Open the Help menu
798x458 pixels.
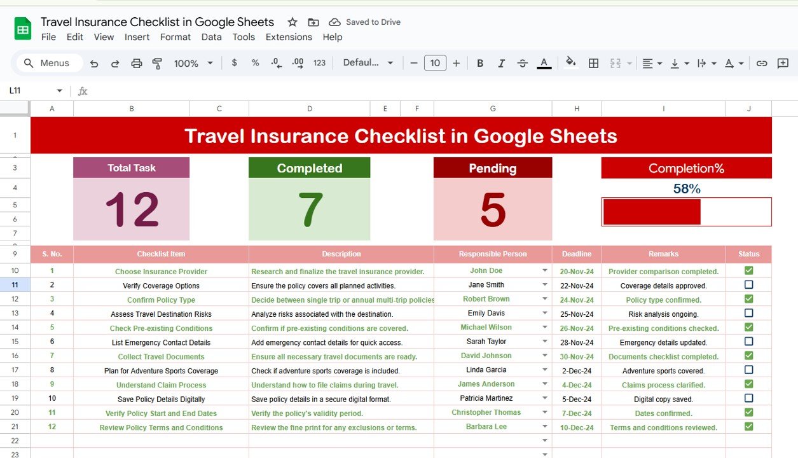click(x=333, y=37)
